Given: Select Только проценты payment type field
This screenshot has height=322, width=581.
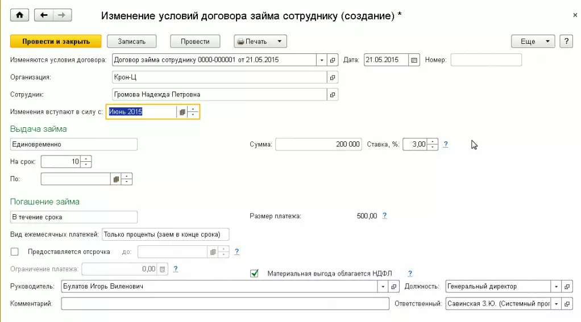Looking at the screenshot, I should click(x=165, y=235).
